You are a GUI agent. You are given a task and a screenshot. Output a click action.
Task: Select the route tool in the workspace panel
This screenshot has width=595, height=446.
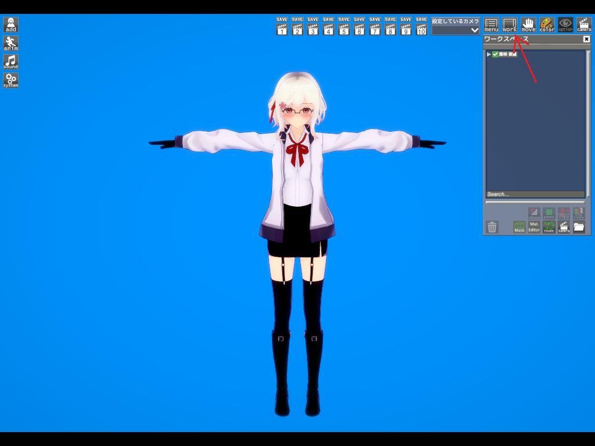[x=549, y=228]
